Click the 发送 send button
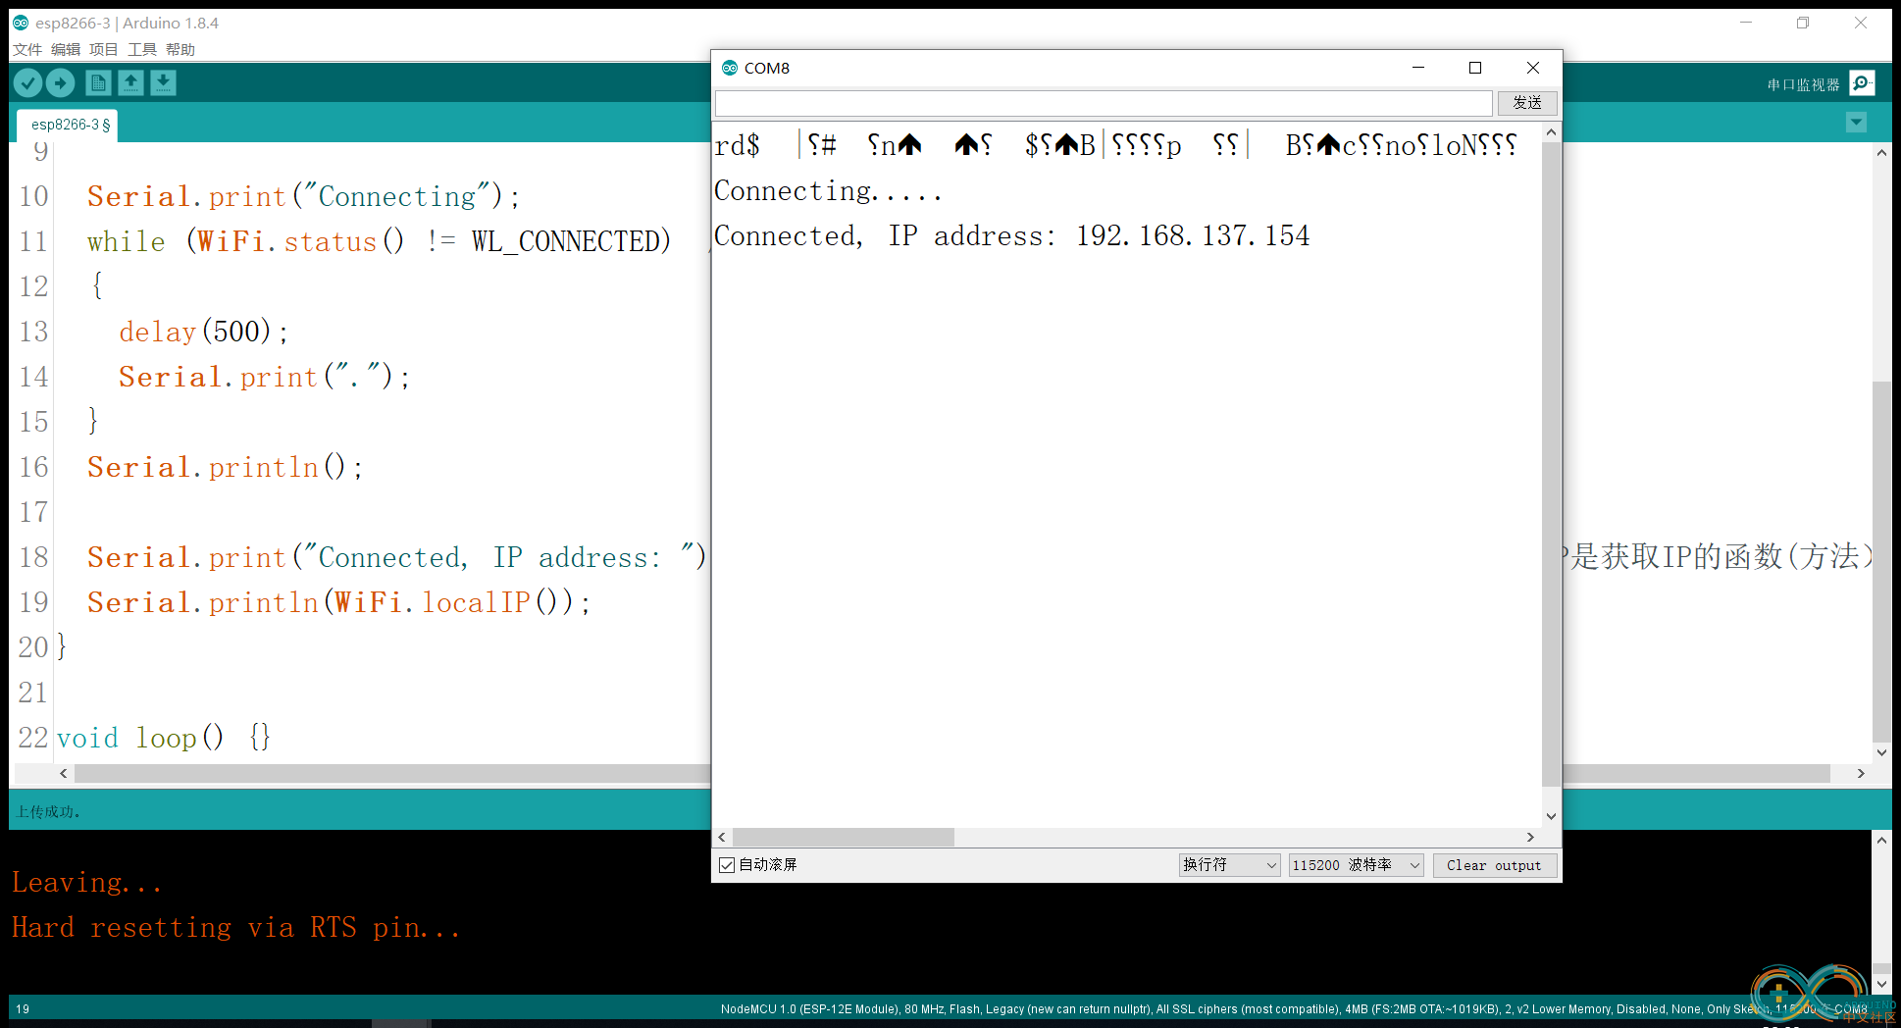Image resolution: width=1901 pixels, height=1028 pixels. (1527, 103)
